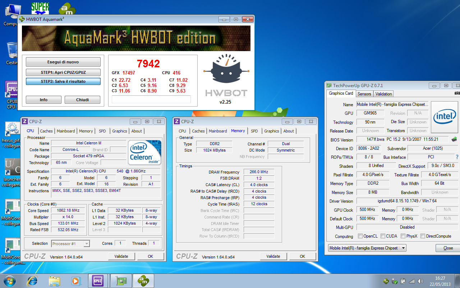Click the GPU-Z screenshot camera icon

pyautogui.click(x=457, y=94)
